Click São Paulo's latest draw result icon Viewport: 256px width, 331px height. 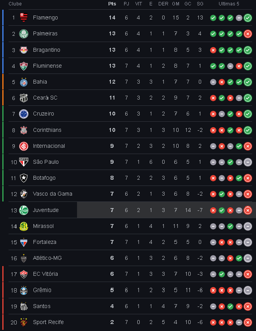coord(248,162)
